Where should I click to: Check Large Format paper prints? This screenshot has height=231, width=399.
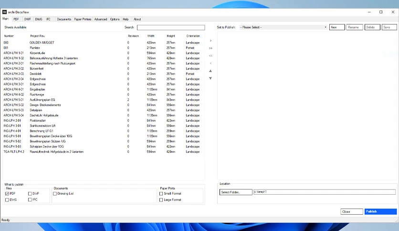tap(161, 199)
